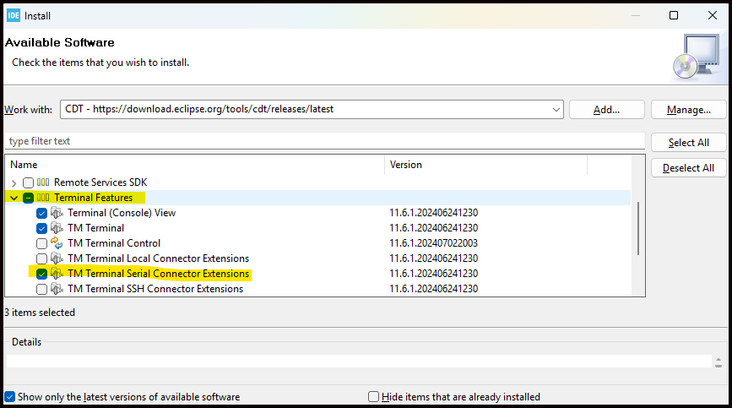Check TM Terminal SSH Connector Extensions

[41, 290]
